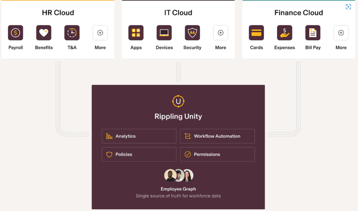Click the Bill Pay document icon
Image resolution: width=358 pixels, height=211 pixels.
pyautogui.click(x=313, y=33)
